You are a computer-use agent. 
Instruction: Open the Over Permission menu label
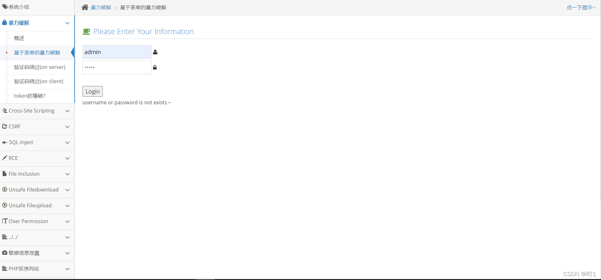(28, 221)
